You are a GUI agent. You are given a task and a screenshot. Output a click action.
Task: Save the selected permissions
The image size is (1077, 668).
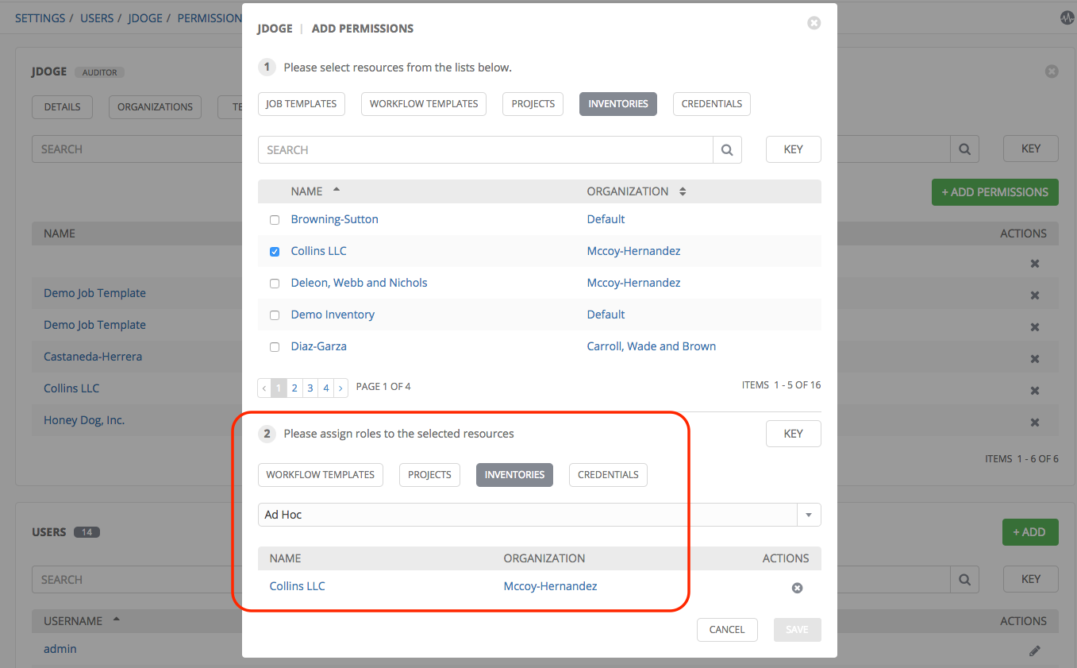[x=797, y=630]
